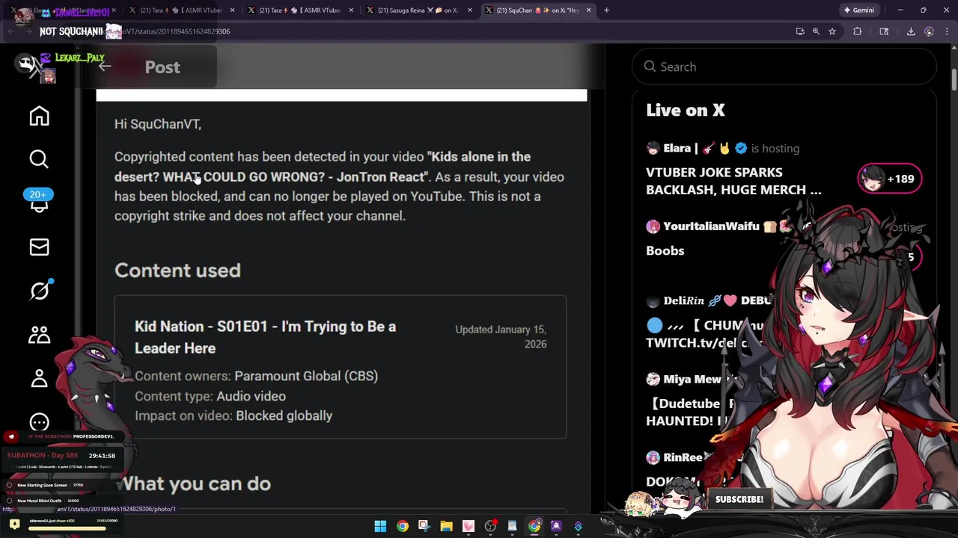Click the Post heading text
This screenshot has height=538, width=958.
[x=162, y=67]
